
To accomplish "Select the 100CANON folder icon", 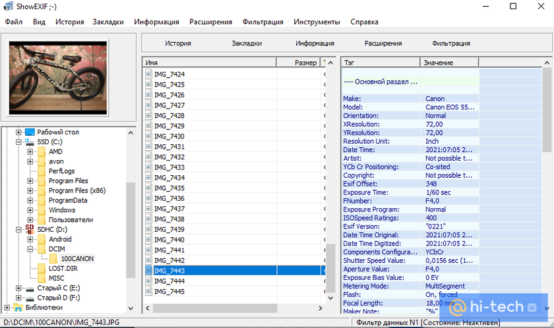I will 53,259.
